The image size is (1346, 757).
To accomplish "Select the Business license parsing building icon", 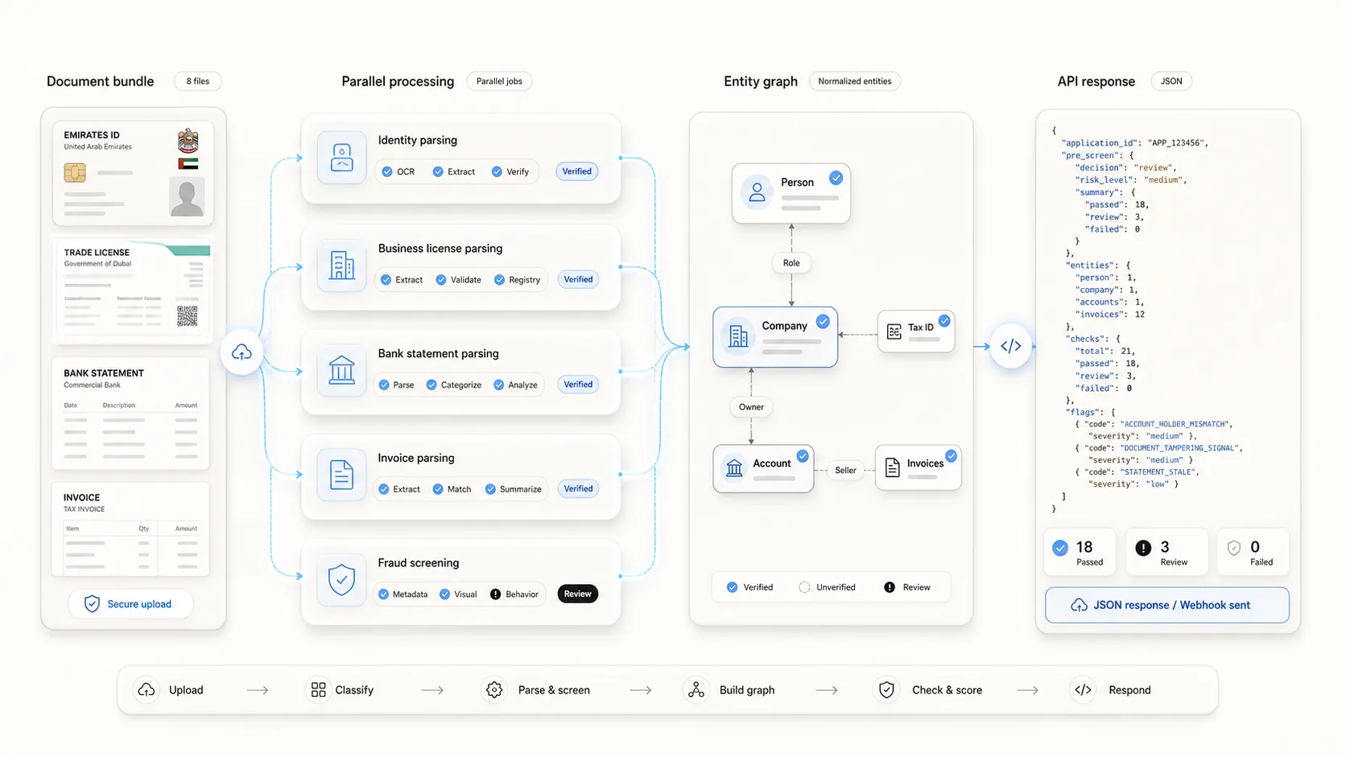I will tap(342, 265).
